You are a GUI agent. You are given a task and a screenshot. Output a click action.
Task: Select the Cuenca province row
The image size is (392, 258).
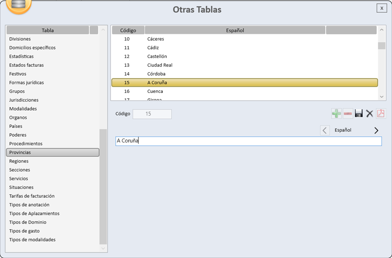(x=244, y=91)
